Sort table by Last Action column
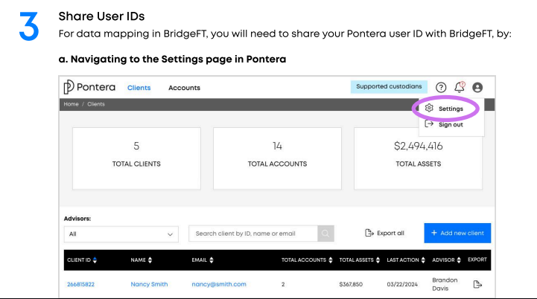537x299 pixels. pos(406,260)
